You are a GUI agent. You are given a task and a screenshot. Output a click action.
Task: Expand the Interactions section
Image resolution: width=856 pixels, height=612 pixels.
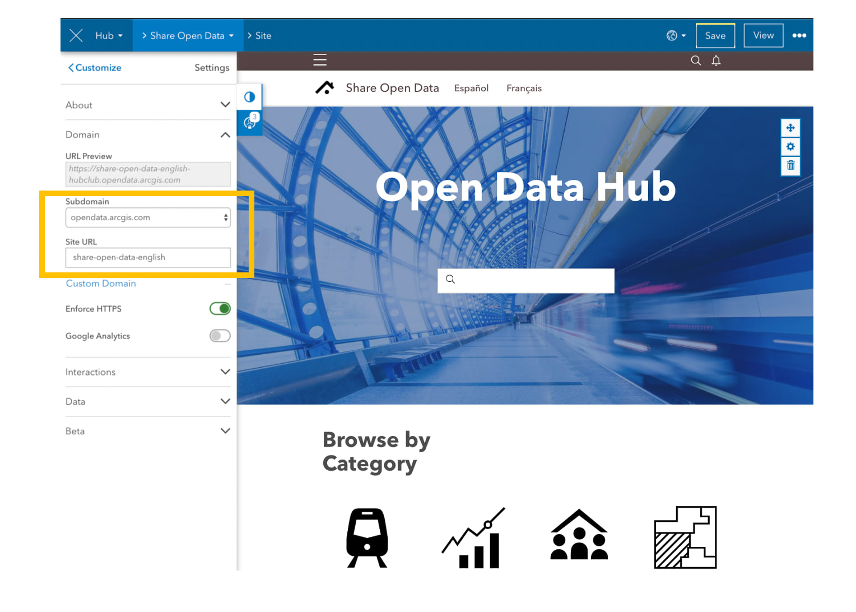[148, 372]
